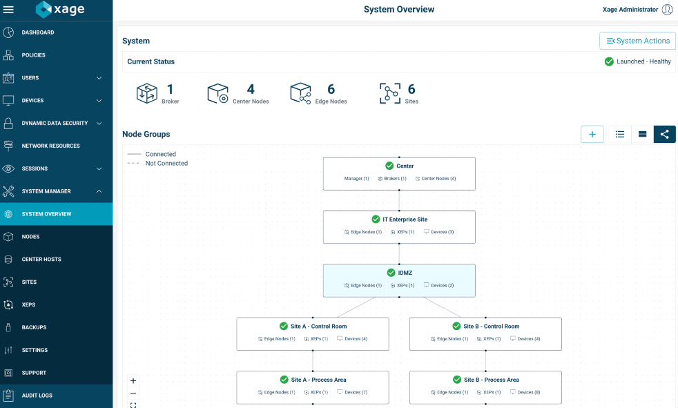
Task: Open the Policies sidebar item
Action: (x=33, y=55)
